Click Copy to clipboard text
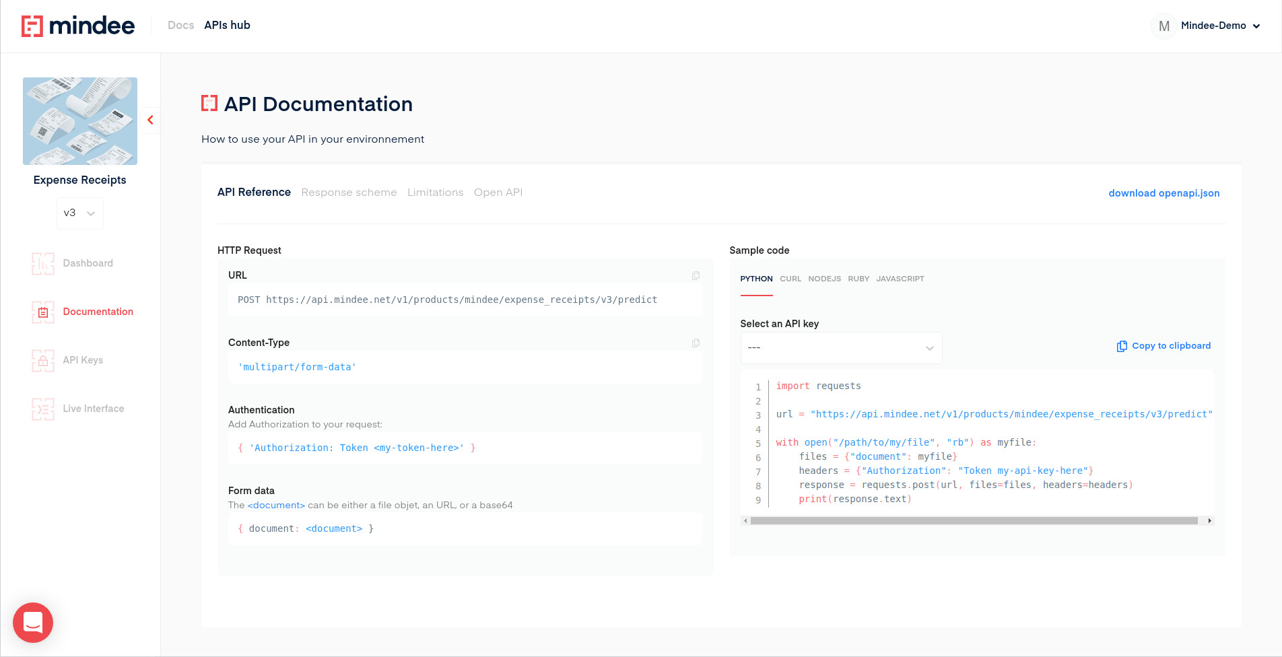The height and width of the screenshot is (657, 1282). pyautogui.click(x=1172, y=346)
